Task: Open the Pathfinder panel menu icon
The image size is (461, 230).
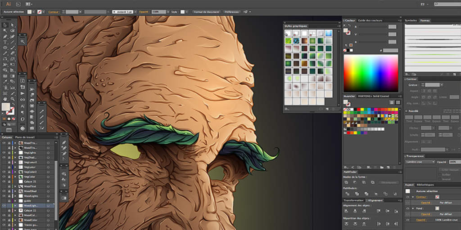Action: pyautogui.click(x=400, y=172)
